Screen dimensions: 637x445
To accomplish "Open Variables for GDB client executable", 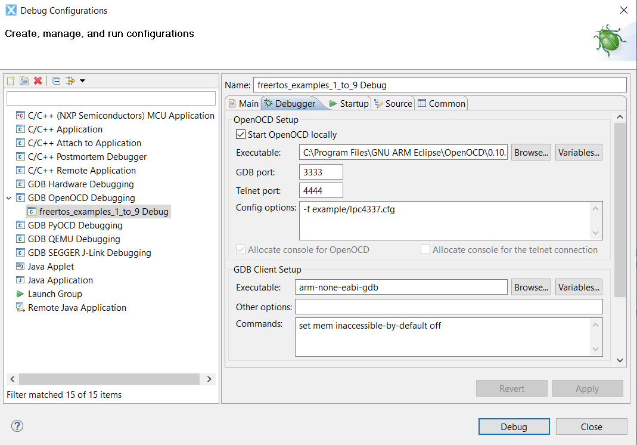I will tap(579, 287).
